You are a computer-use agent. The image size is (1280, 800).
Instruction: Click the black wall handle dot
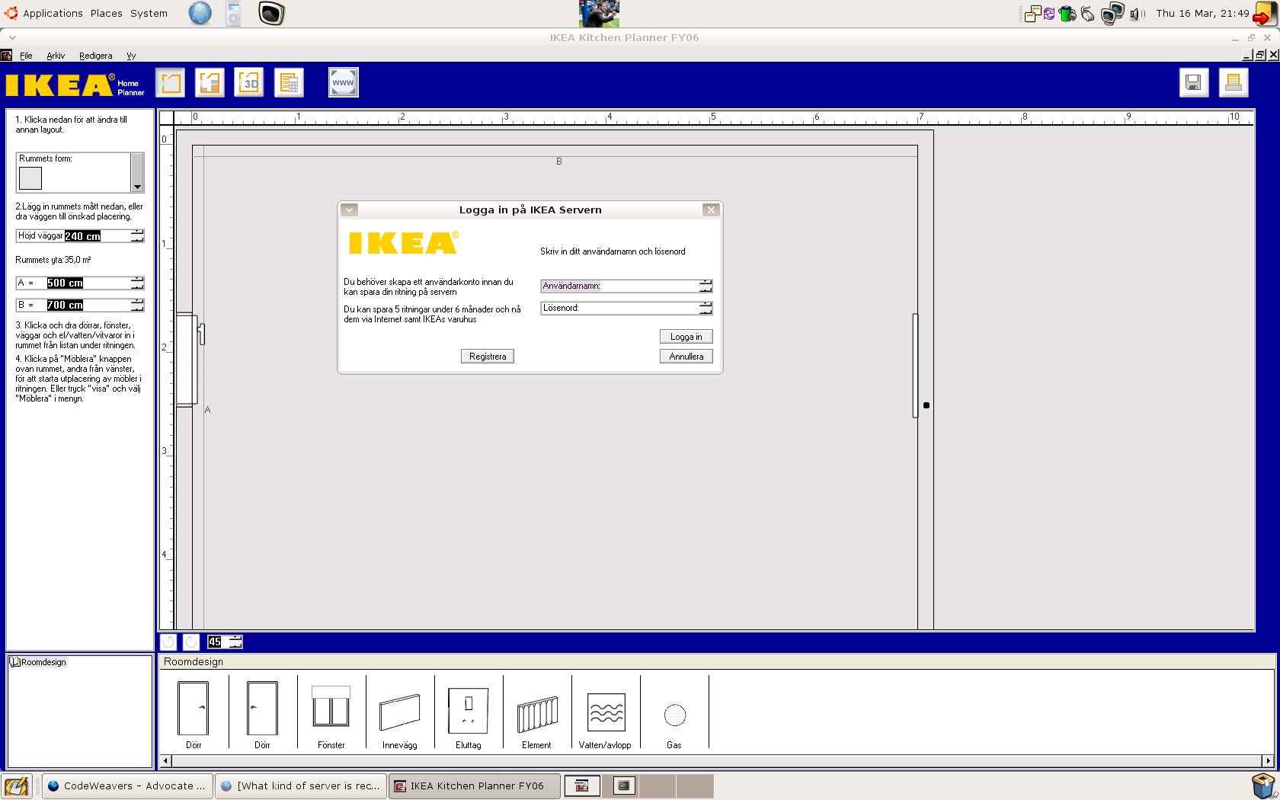pos(926,405)
